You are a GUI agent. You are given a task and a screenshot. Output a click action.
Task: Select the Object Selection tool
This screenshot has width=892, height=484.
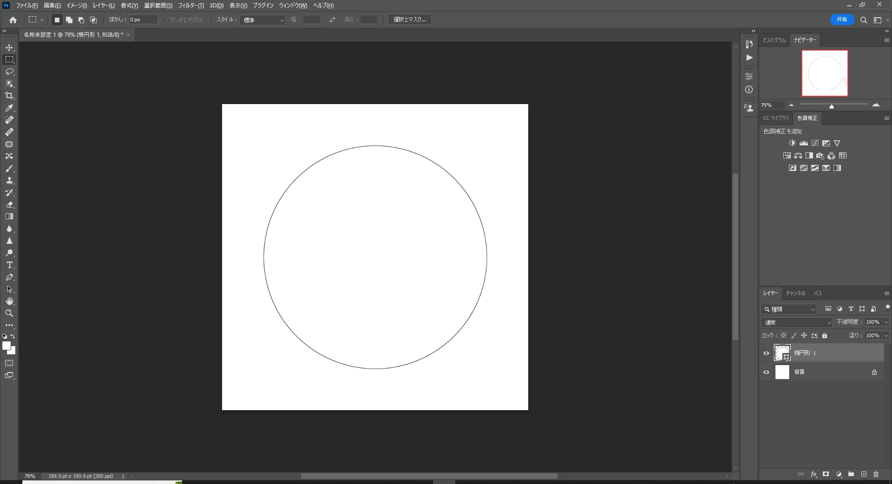(x=9, y=84)
